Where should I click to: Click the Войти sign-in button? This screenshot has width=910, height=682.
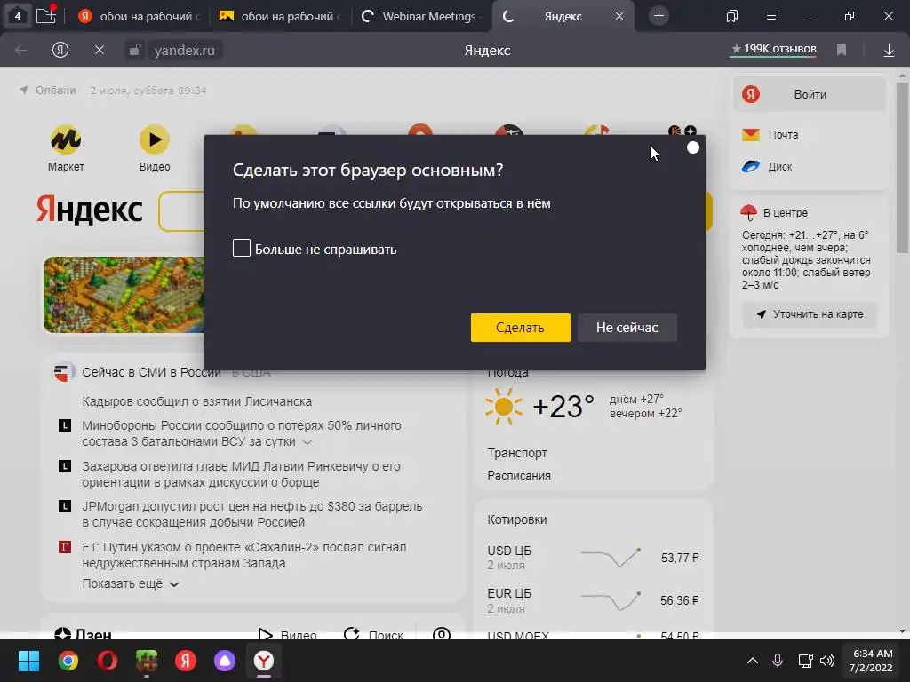pyautogui.click(x=810, y=94)
